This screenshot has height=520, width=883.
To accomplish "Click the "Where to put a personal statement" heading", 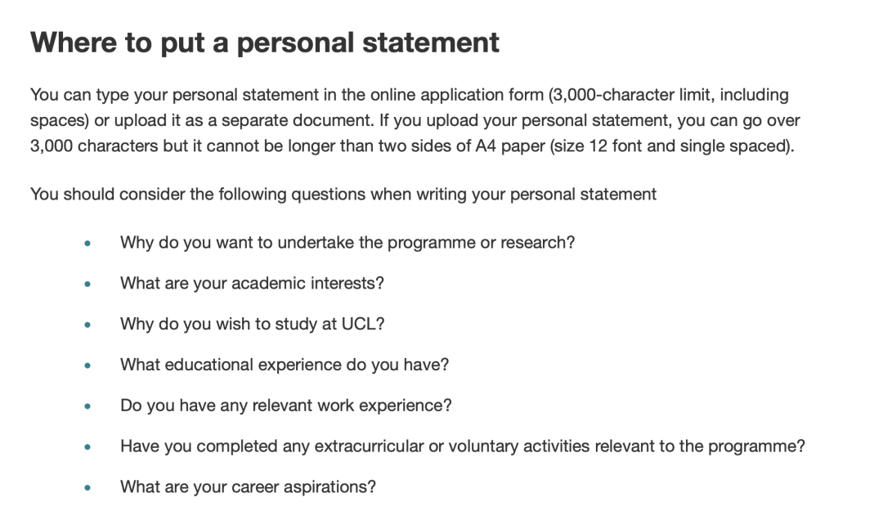I will tap(264, 43).
